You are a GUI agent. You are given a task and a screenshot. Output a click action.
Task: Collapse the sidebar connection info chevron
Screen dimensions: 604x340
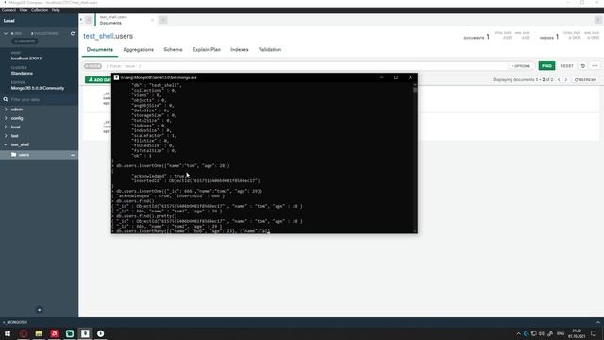click(6, 34)
